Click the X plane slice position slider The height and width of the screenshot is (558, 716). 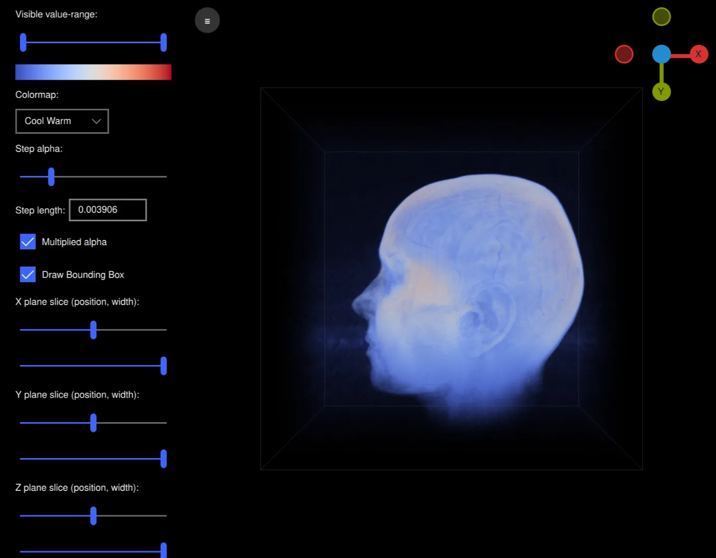coord(93,329)
